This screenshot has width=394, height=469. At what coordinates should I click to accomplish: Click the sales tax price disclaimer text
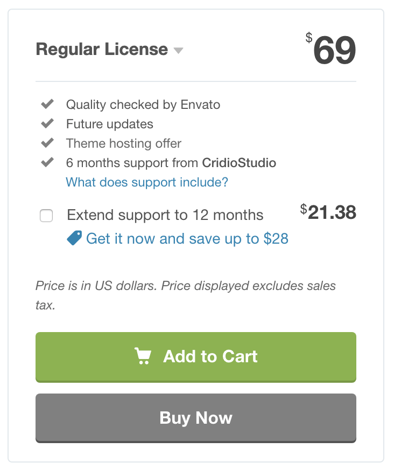[186, 295]
